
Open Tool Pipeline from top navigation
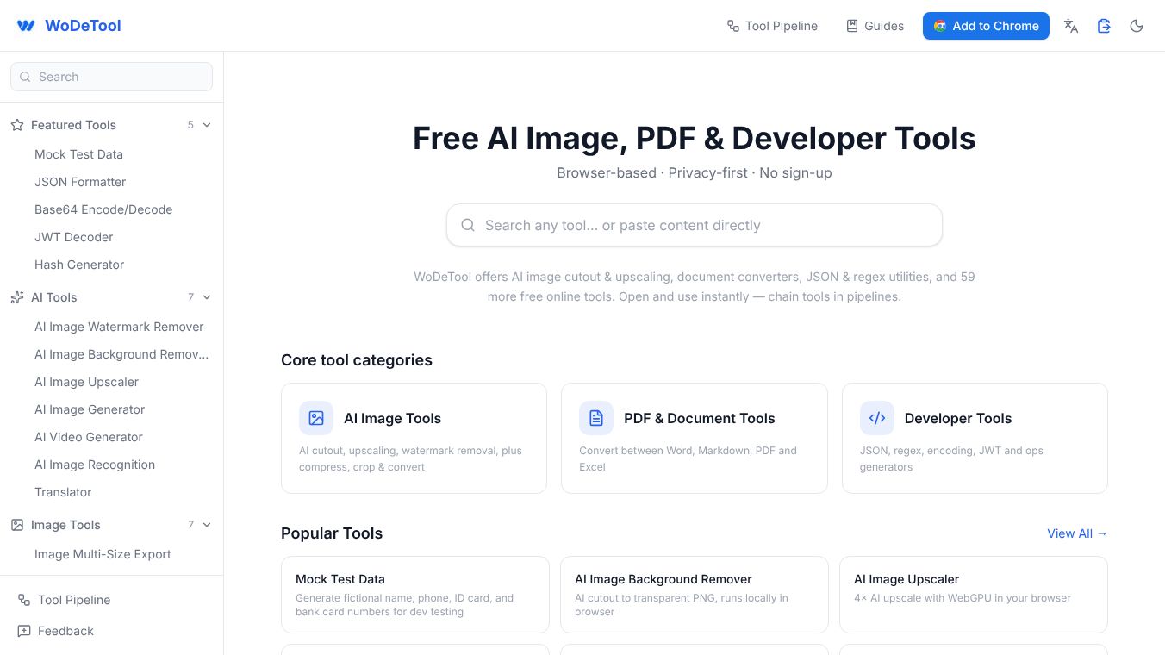[x=772, y=26]
